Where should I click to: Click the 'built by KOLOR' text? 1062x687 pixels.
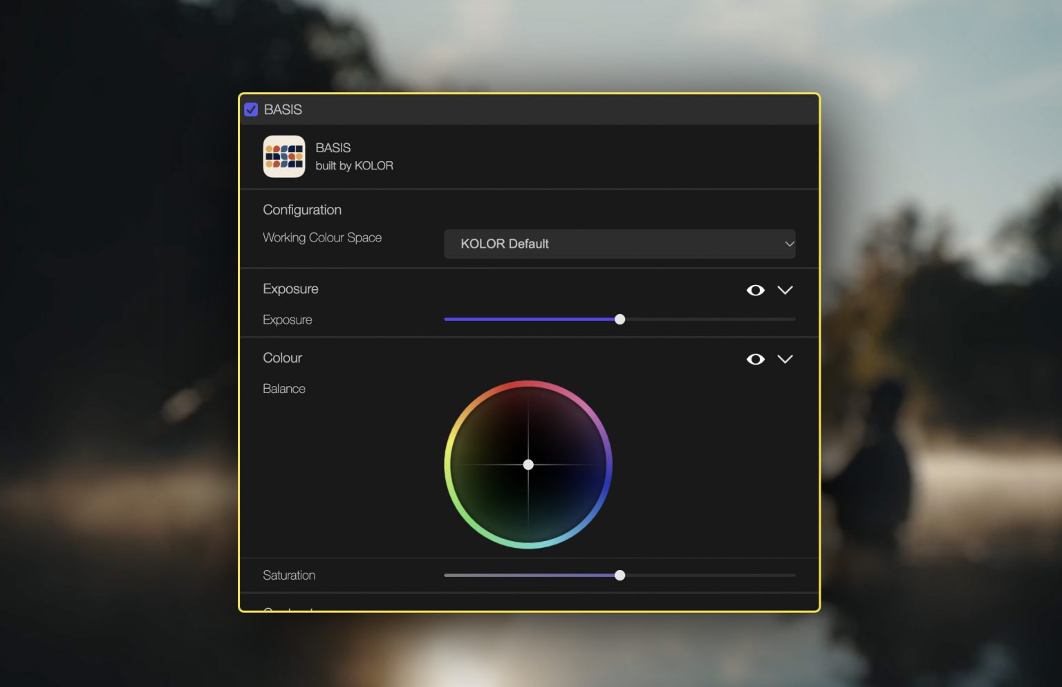coord(355,166)
